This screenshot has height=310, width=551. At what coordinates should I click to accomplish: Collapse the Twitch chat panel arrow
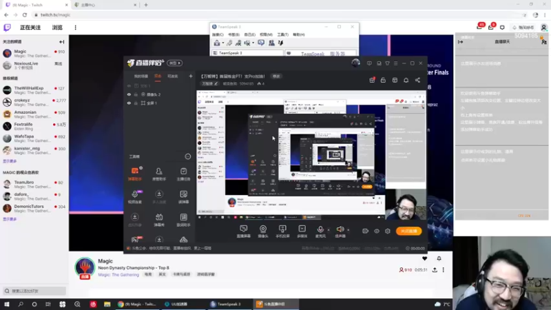[461, 42]
